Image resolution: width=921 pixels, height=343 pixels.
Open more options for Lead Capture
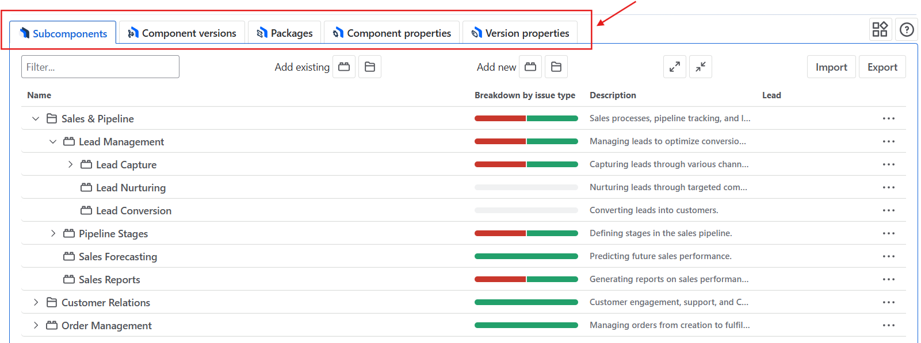[889, 164]
